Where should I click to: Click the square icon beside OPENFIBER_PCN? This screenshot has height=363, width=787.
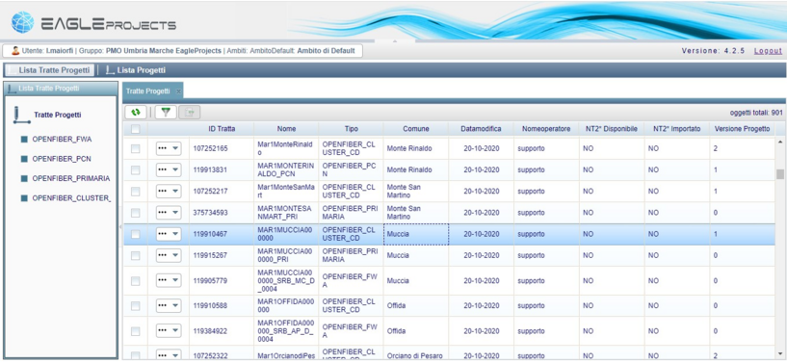pyautogui.click(x=25, y=159)
